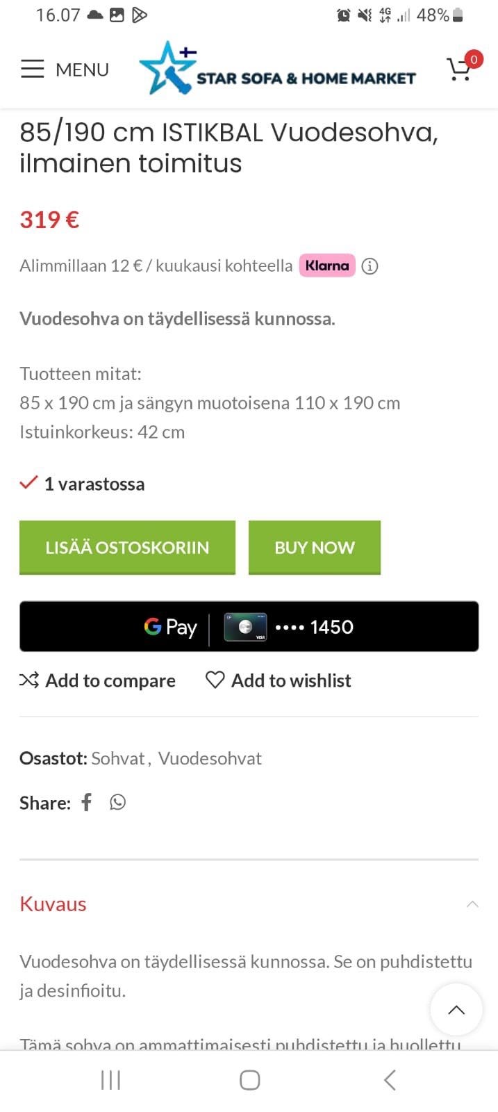The image size is (498, 1112).
Task: Share the product via WhatsApp
Action: (x=117, y=802)
